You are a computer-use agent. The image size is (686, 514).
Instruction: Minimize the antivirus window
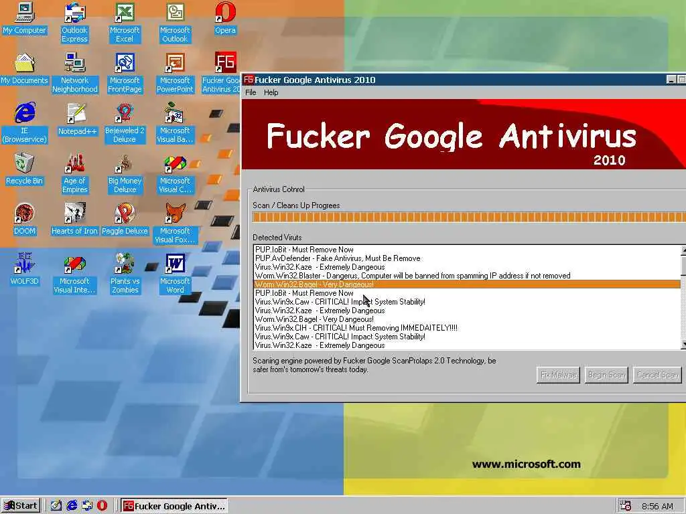671,80
